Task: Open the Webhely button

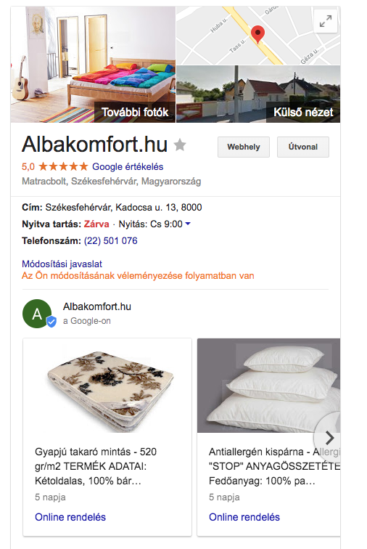Action: 244,147
